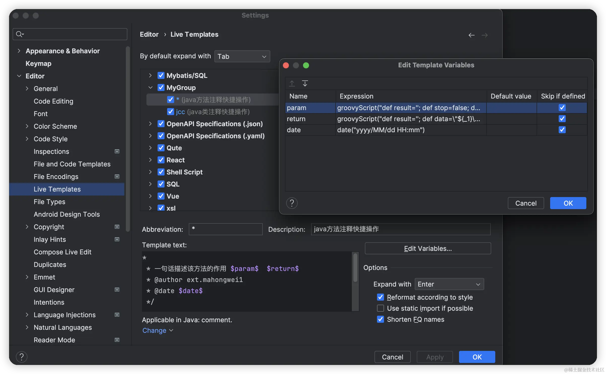This screenshot has height=374, width=606.
Task: Click the move variable down arrow icon
Action: pyautogui.click(x=305, y=83)
